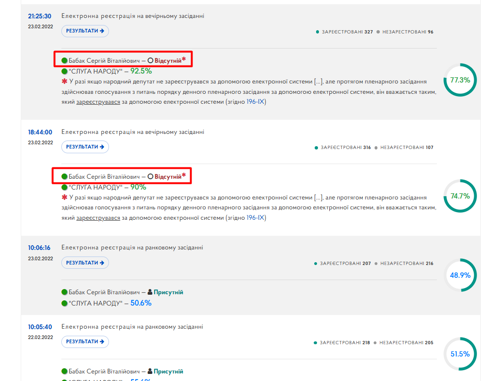This screenshot has height=381, width=485.
Task: Open the 18:44:00 session РЕЗУЛЬТАТИ button
Action: click(x=85, y=147)
